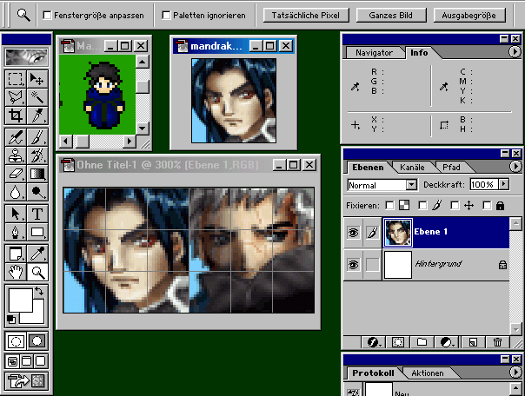Select the Polygonal Lasso tool
This screenshot has height=396, width=525.
tap(16, 97)
